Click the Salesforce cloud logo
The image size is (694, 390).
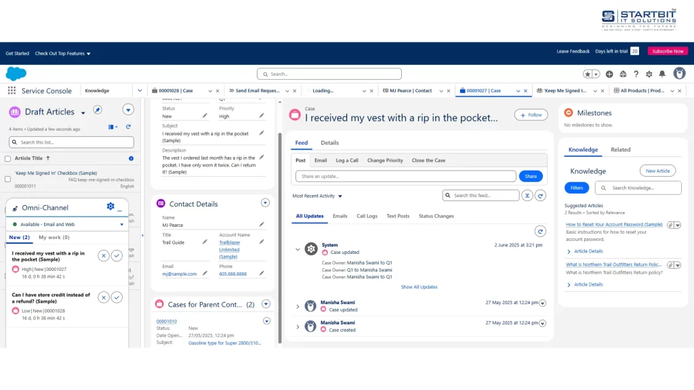pyautogui.click(x=16, y=74)
